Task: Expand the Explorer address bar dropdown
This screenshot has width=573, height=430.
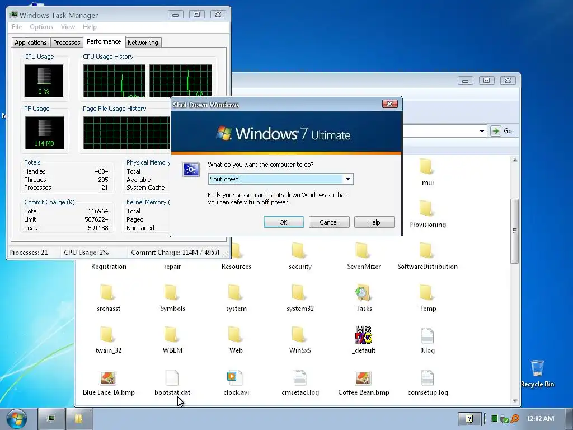Action: [x=482, y=131]
